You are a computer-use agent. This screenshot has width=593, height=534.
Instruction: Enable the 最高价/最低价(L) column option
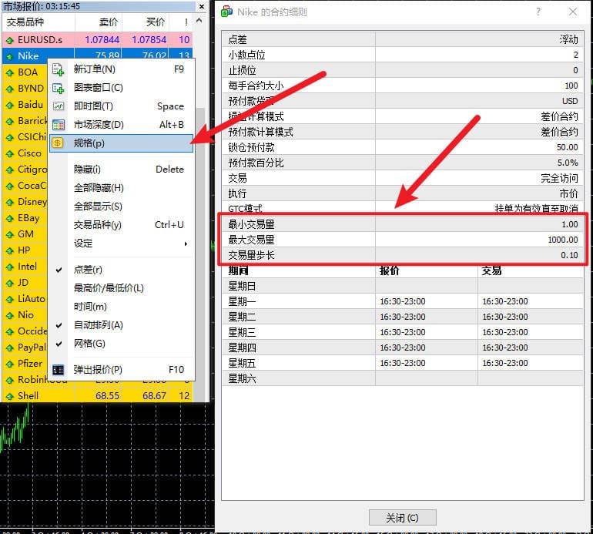pos(121,288)
